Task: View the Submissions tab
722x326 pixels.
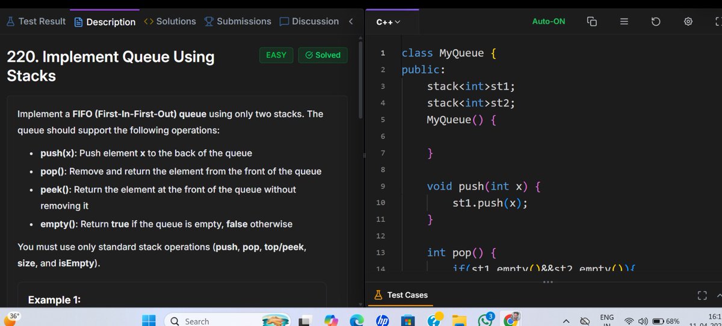Action: [238, 21]
